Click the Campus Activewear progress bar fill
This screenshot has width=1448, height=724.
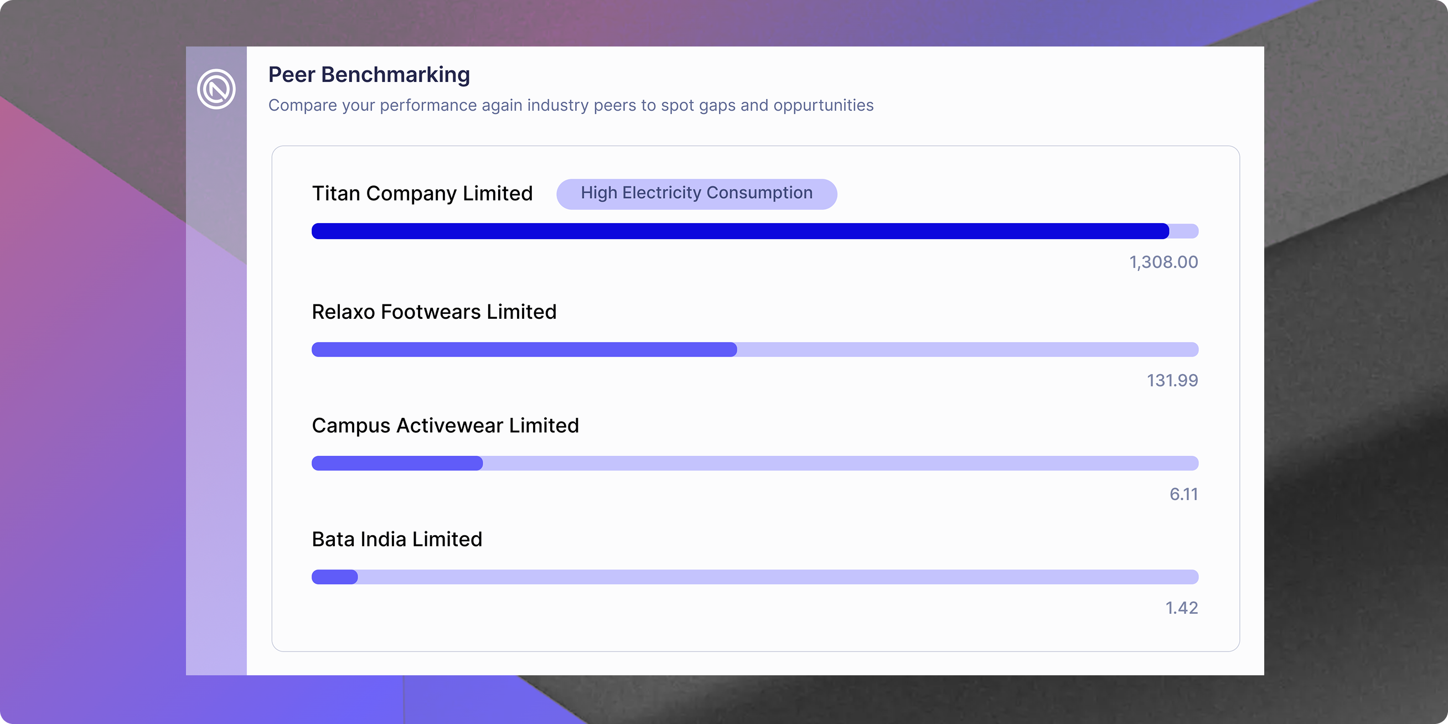[x=396, y=463]
